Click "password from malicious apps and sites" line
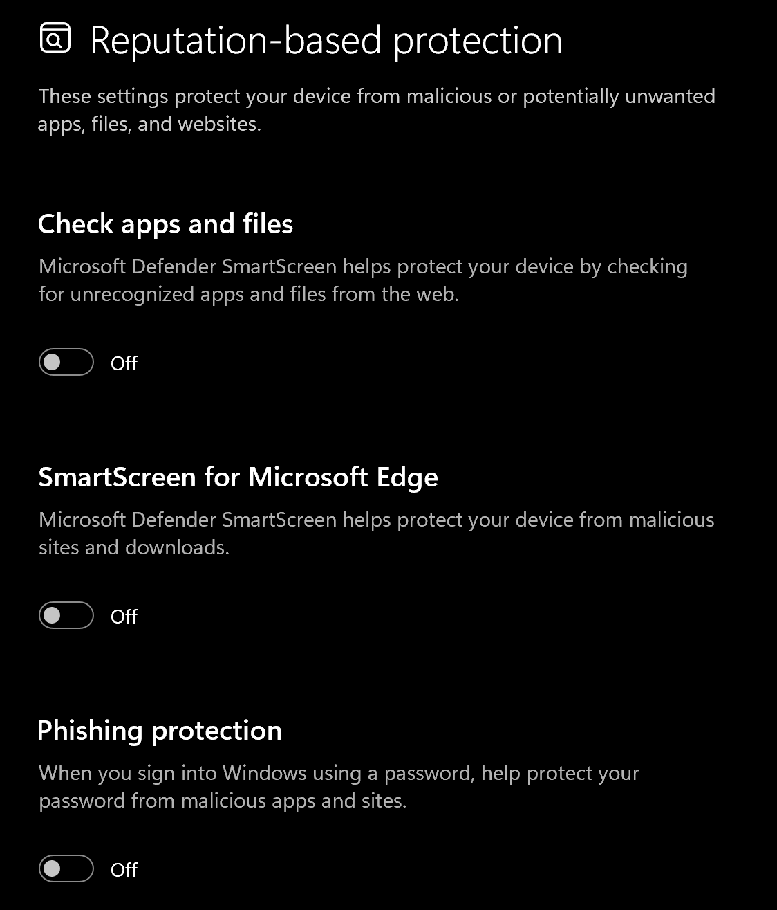 (x=223, y=801)
